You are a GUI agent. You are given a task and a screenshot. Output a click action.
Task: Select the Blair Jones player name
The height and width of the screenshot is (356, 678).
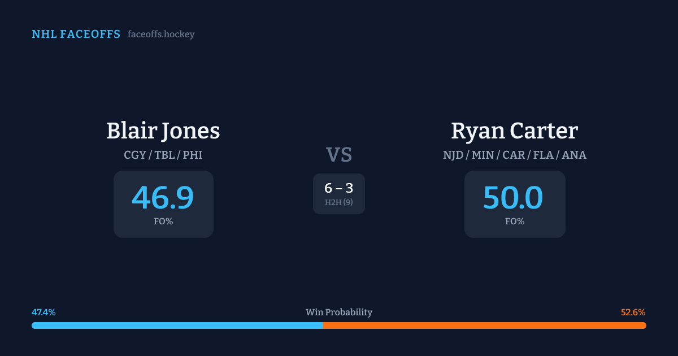[x=163, y=131]
